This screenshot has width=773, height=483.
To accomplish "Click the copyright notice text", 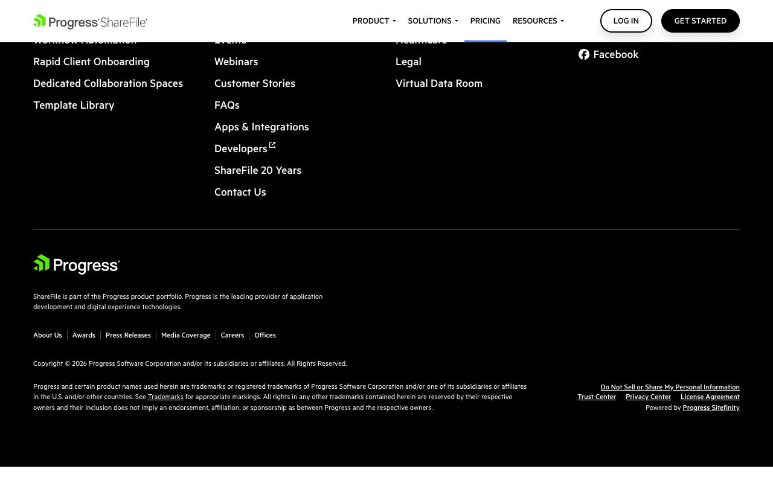I will coord(190,363).
